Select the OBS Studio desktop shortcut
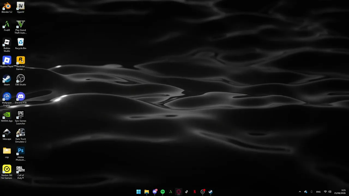Screen dimensions: 349x196 point(21,80)
